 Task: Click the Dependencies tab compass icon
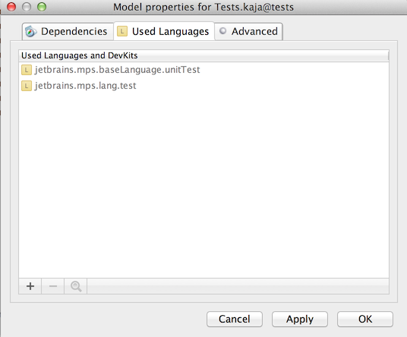coord(31,32)
